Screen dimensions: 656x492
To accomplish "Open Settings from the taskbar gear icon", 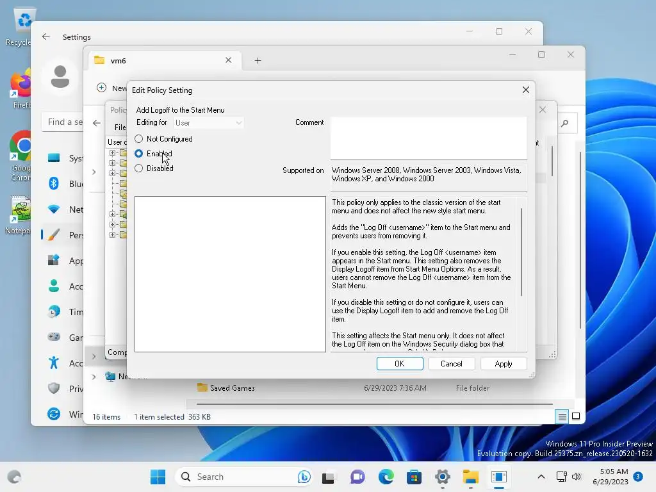I will point(442,477).
